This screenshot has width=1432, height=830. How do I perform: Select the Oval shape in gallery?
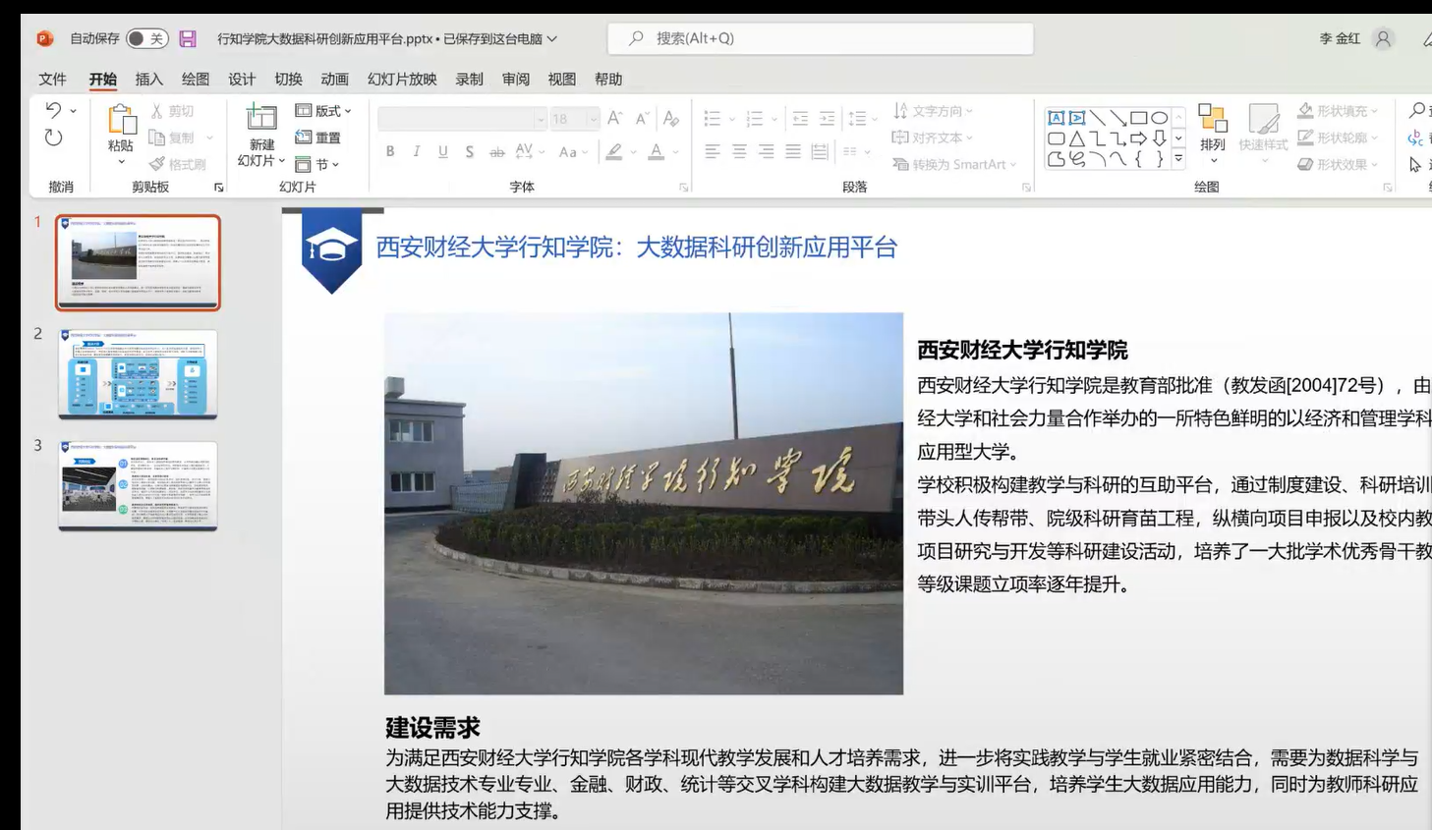tap(1160, 118)
